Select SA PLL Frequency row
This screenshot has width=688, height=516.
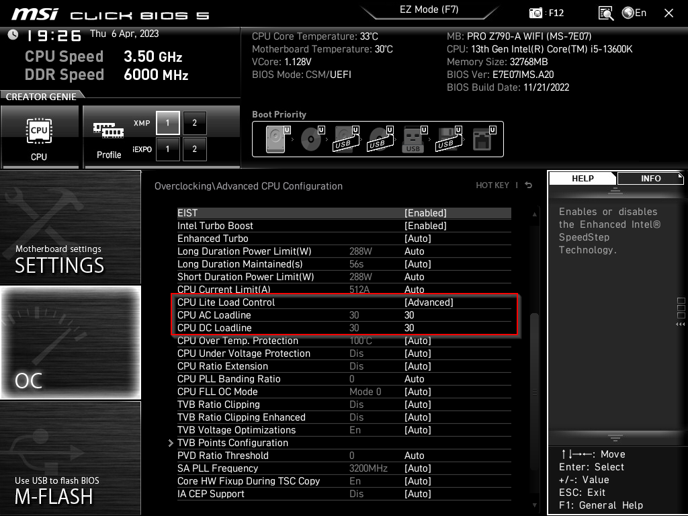(344, 468)
